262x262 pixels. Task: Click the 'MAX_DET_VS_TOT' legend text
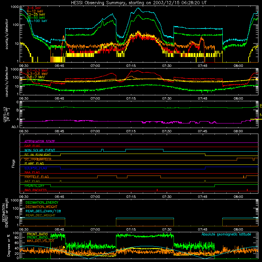click(41, 241)
